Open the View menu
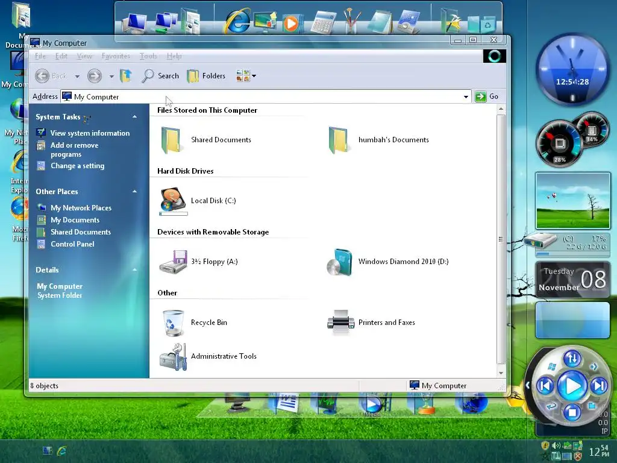Image resolution: width=617 pixels, height=463 pixels. [x=84, y=56]
